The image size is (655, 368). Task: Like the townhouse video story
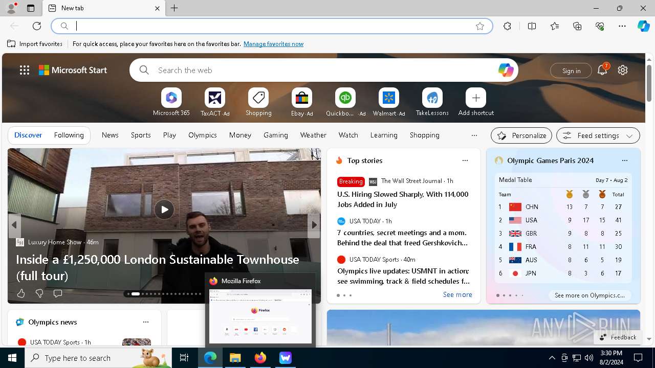point(21,293)
